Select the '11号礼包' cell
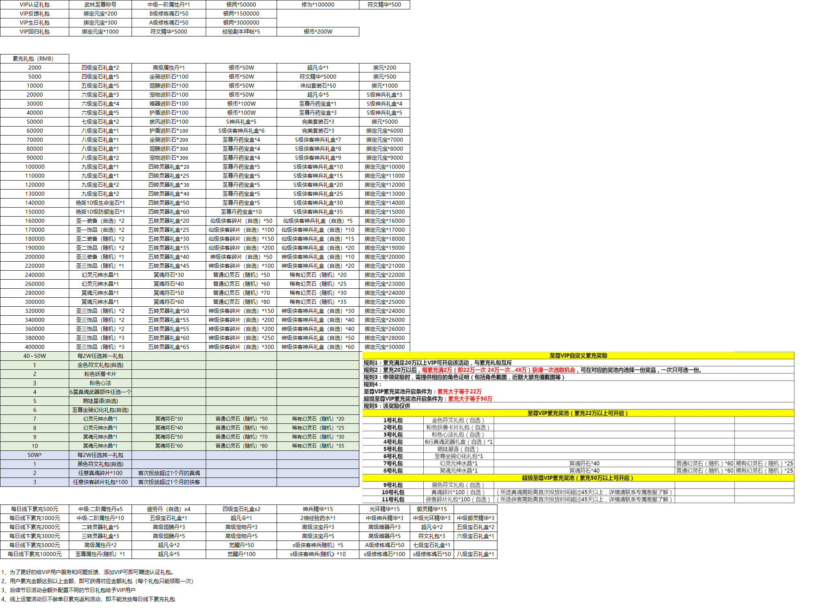 (393, 499)
